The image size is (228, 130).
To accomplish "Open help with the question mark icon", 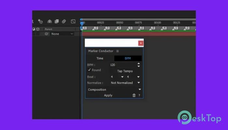I will point(139,95).
